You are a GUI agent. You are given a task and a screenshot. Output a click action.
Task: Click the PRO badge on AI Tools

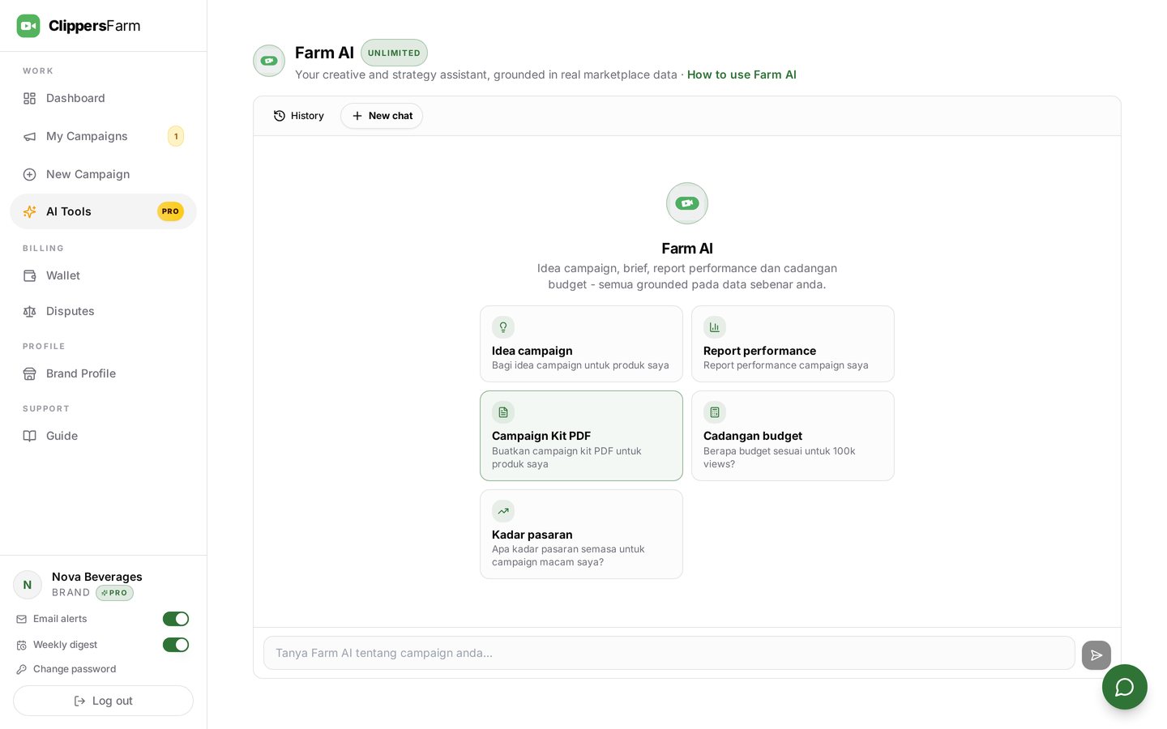tap(170, 211)
